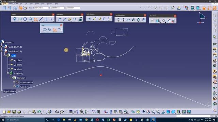This screenshot has width=218, height=122.
Task: Select the Point tool
Action: 51,19
